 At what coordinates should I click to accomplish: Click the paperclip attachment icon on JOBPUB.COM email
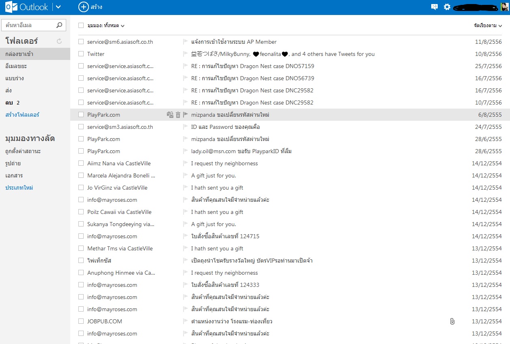coord(452,321)
